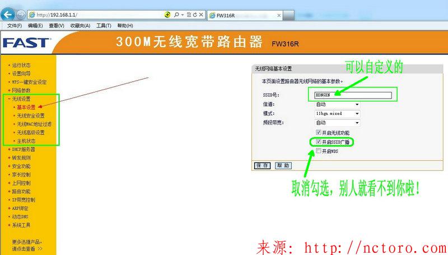This screenshot has width=448, height=255.
Task: Close the FW316R browser tab
Action: 279,16
